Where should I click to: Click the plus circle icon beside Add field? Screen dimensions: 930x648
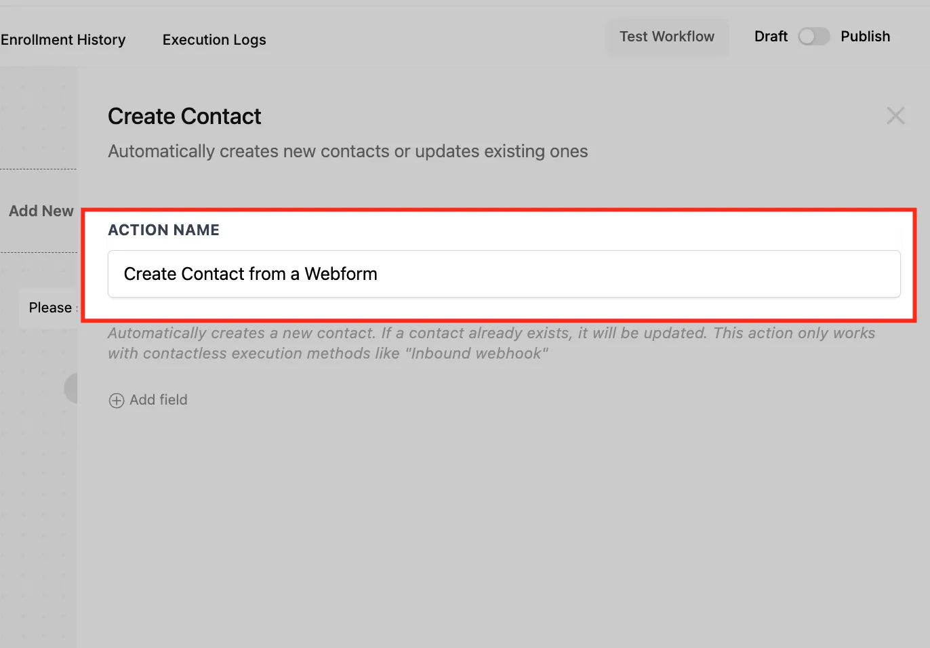117,401
